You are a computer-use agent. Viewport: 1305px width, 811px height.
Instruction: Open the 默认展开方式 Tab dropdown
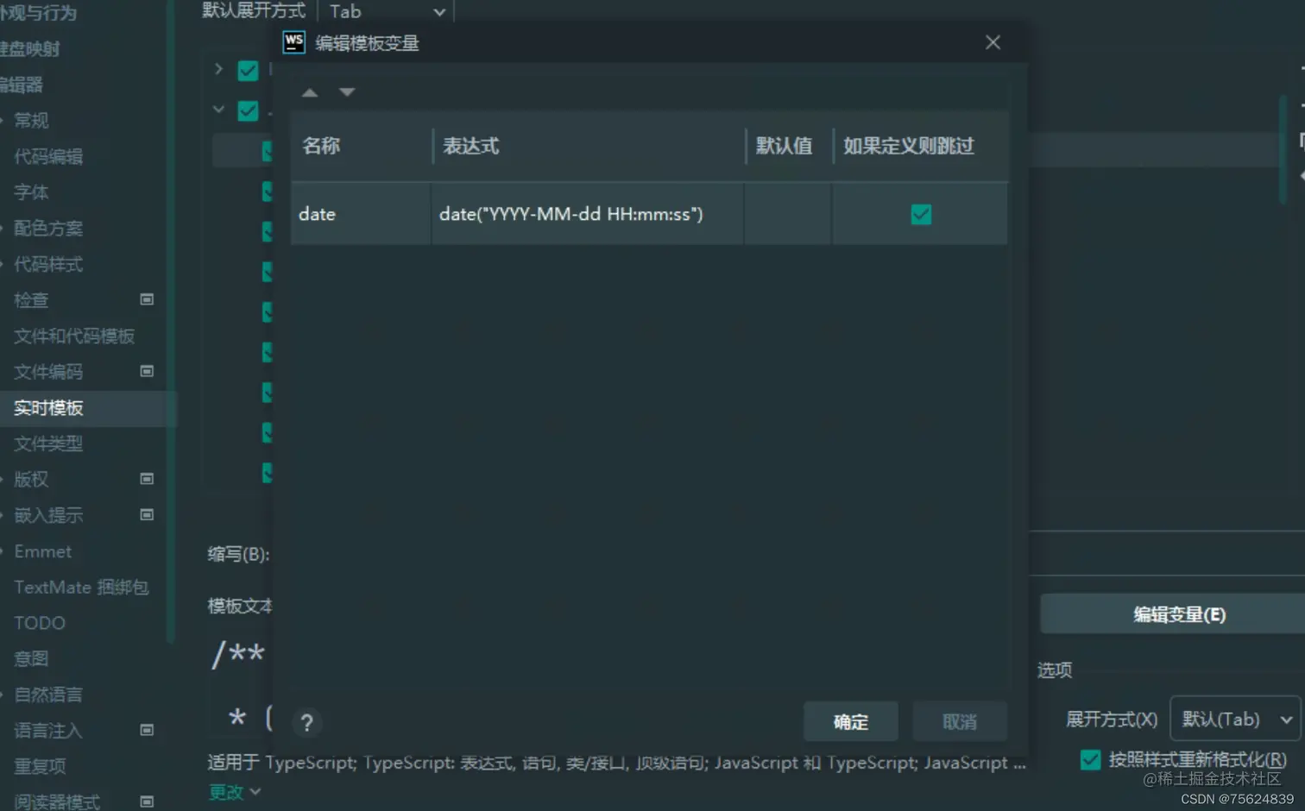pos(386,11)
